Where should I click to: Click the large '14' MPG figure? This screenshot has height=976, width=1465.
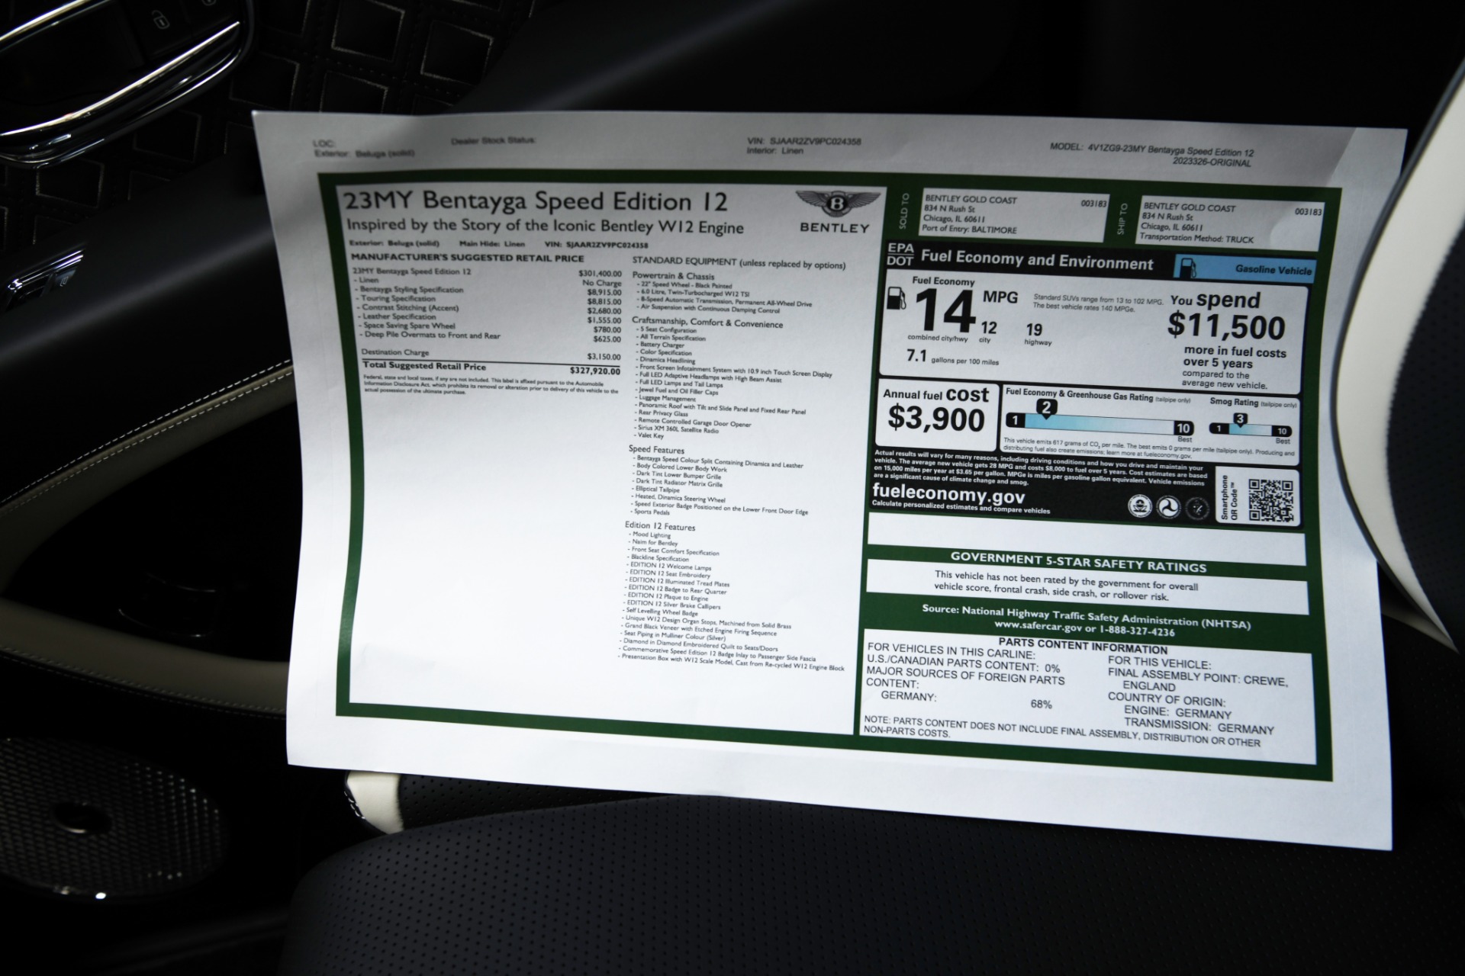(x=946, y=312)
